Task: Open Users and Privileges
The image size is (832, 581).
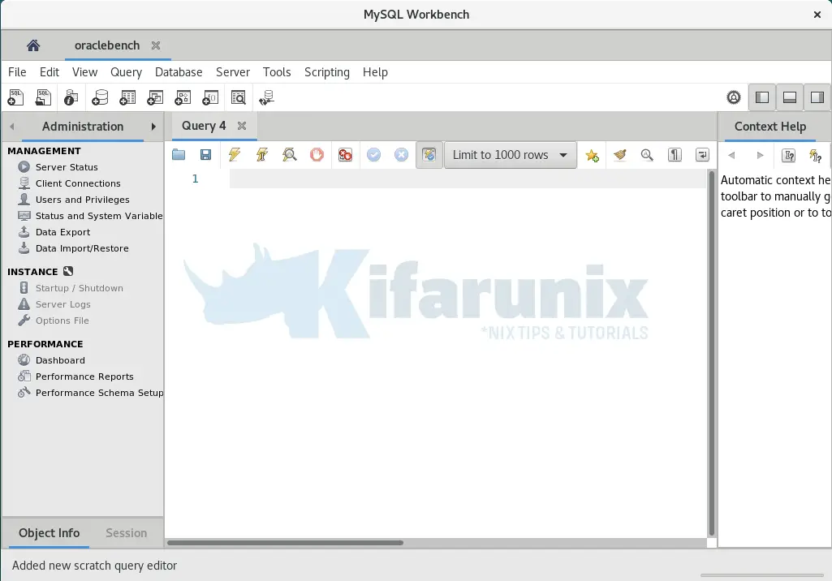Action: [82, 200]
